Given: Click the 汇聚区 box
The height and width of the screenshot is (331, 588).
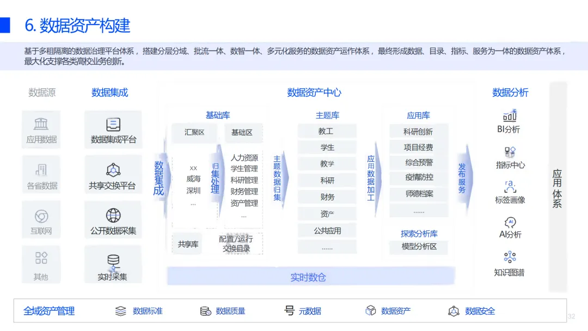Looking at the screenshot, I should pos(194,132).
